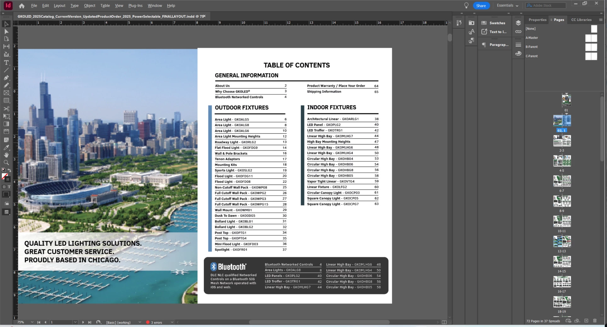Viewport: 607px width, 327px height.
Task: Open the Links panel icon
Action: tap(518, 32)
